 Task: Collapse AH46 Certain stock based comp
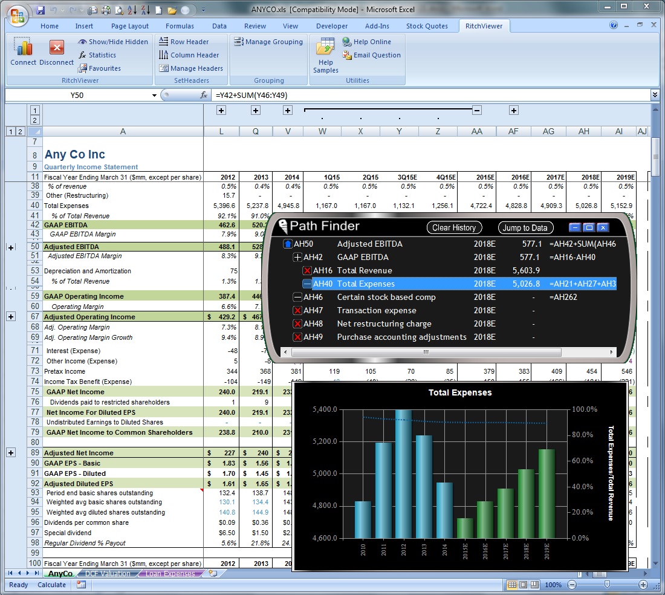click(297, 297)
